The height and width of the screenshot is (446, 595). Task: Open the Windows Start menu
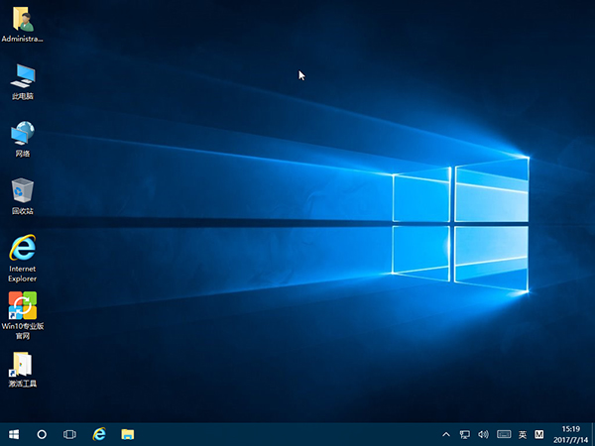tap(14, 434)
